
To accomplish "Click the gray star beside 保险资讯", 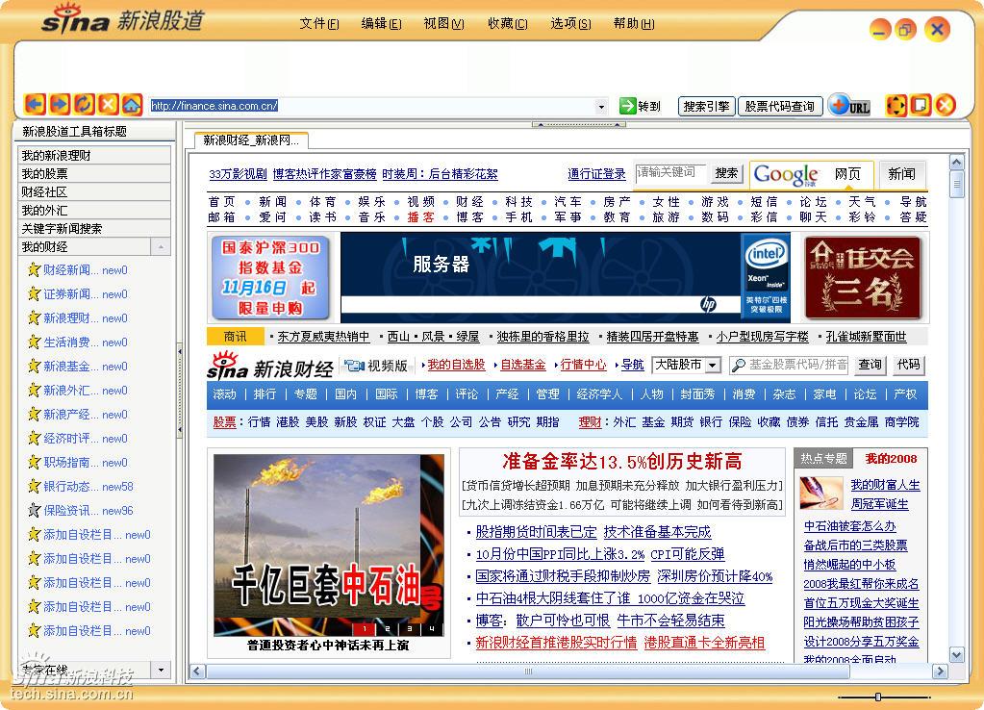I will (34, 510).
